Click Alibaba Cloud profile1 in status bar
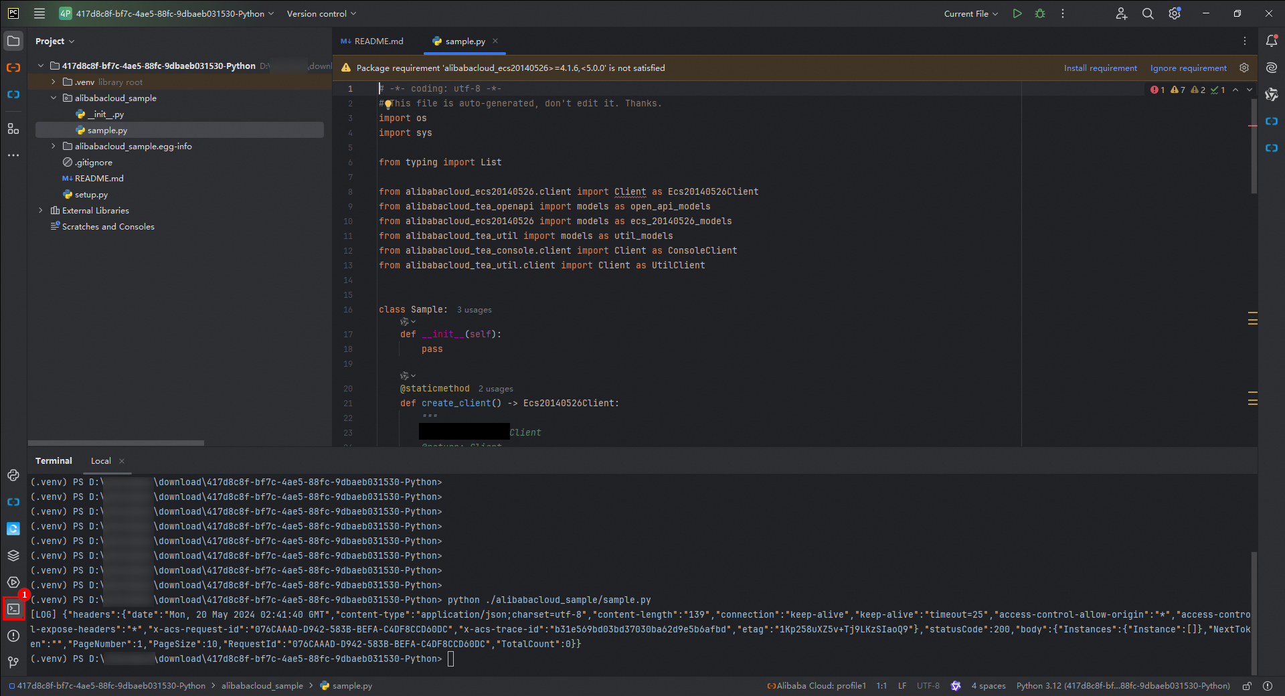This screenshot has height=696, width=1285. coord(817,686)
